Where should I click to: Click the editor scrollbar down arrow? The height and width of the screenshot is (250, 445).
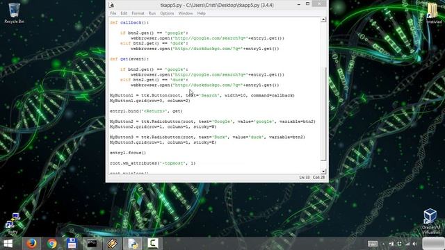click(x=323, y=172)
